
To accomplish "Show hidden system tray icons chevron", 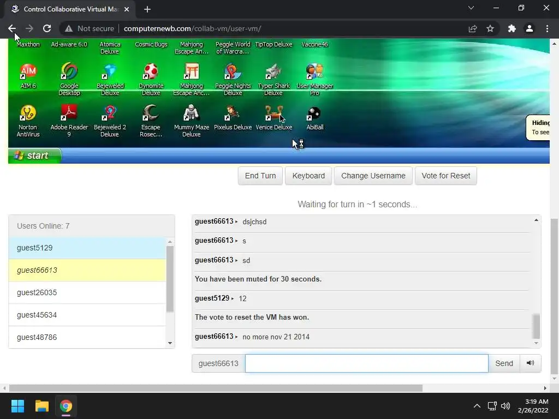I will [477, 406].
